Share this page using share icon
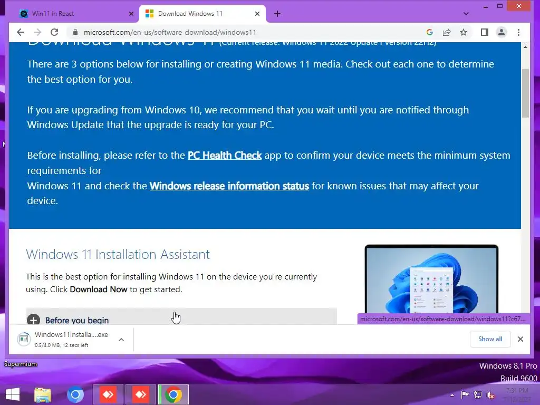Viewport: 540px width, 405px height. pos(447,32)
